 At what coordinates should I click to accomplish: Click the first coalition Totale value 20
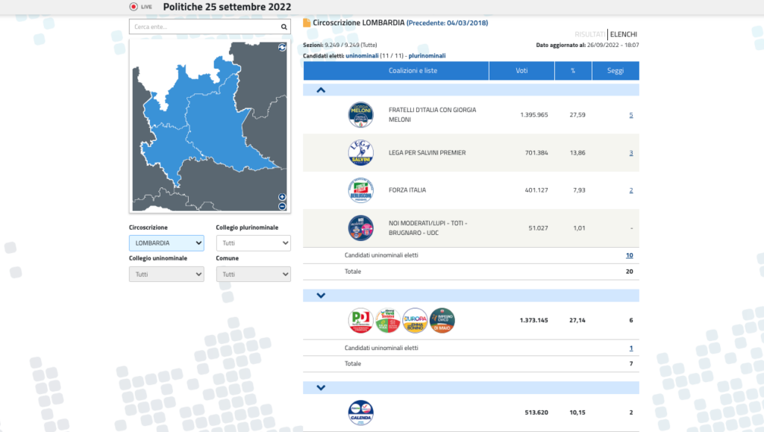630,272
